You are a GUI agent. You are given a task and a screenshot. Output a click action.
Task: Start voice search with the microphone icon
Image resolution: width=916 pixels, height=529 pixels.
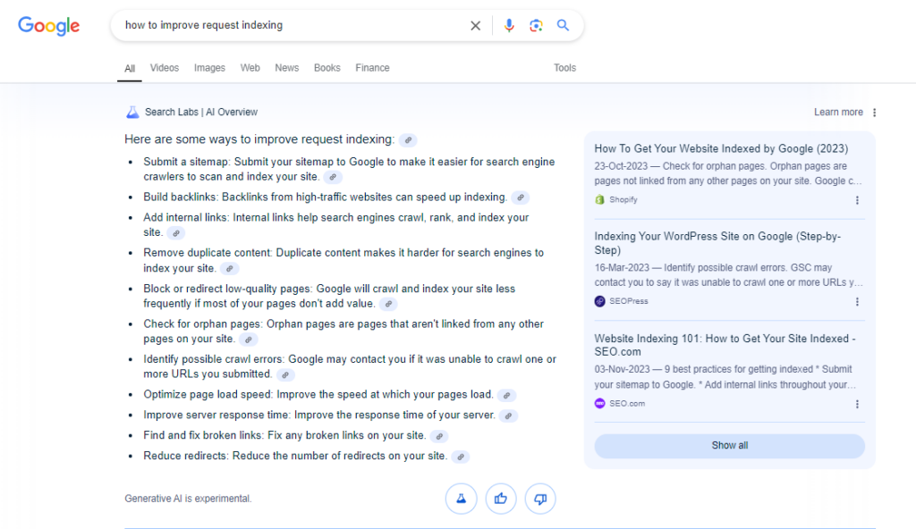[x=509, y=25]
